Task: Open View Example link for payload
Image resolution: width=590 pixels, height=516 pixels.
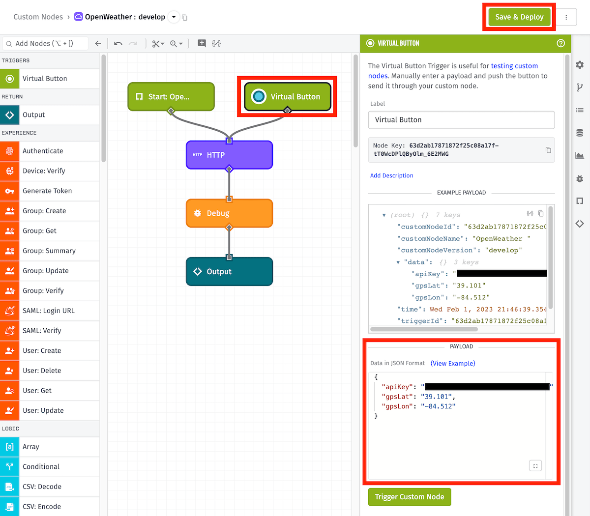Action: 453,363
